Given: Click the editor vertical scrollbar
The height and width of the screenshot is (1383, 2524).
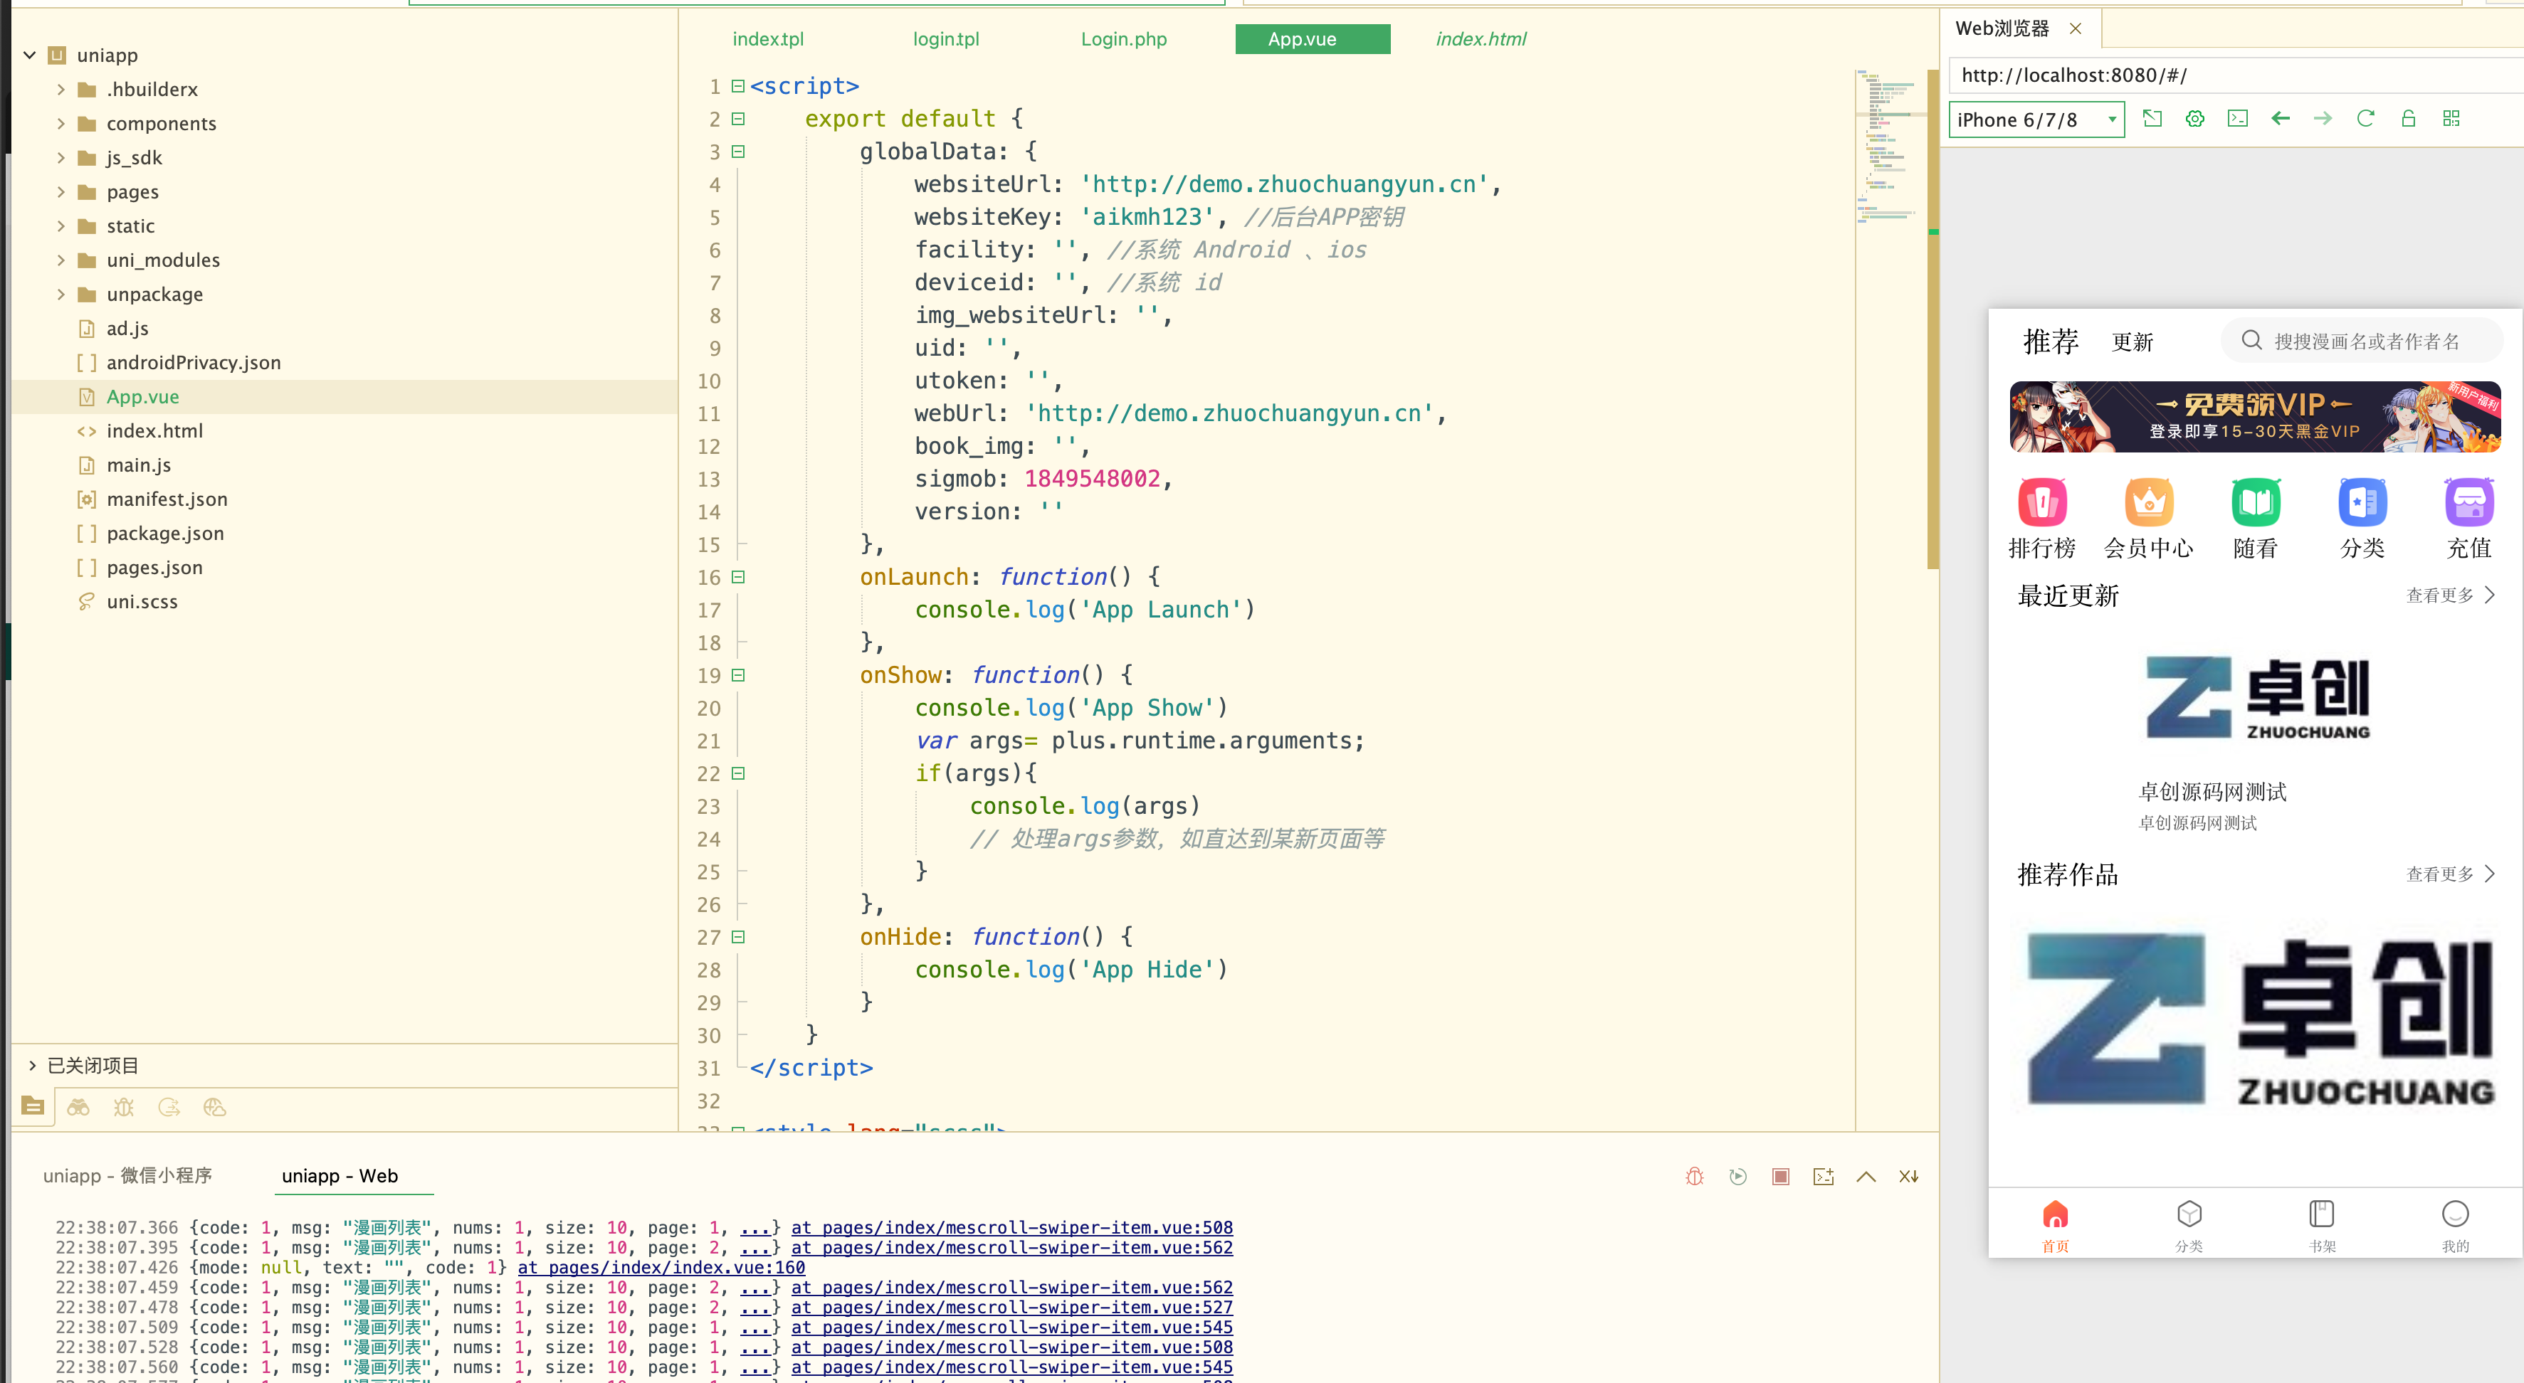Looking at the screenshot, I should 1933,319.
